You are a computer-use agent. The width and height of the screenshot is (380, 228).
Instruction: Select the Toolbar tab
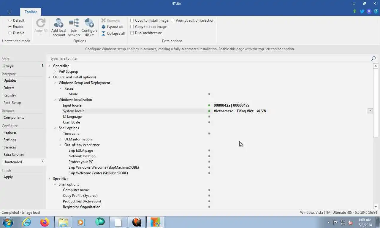click(31, 12)
